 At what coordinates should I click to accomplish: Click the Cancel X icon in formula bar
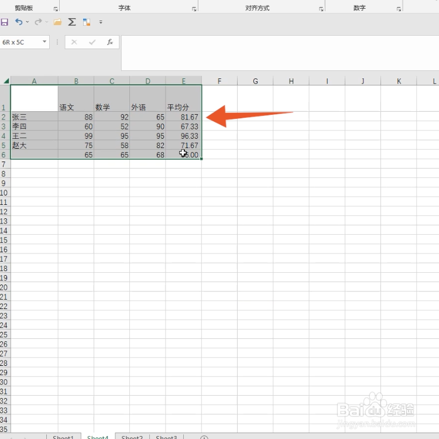click(x=74, y=42)
